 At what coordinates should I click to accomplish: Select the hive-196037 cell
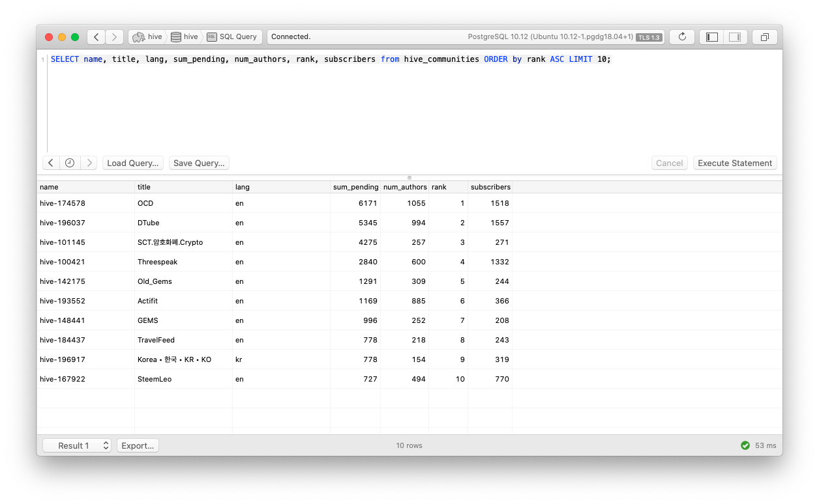point(85,223)
